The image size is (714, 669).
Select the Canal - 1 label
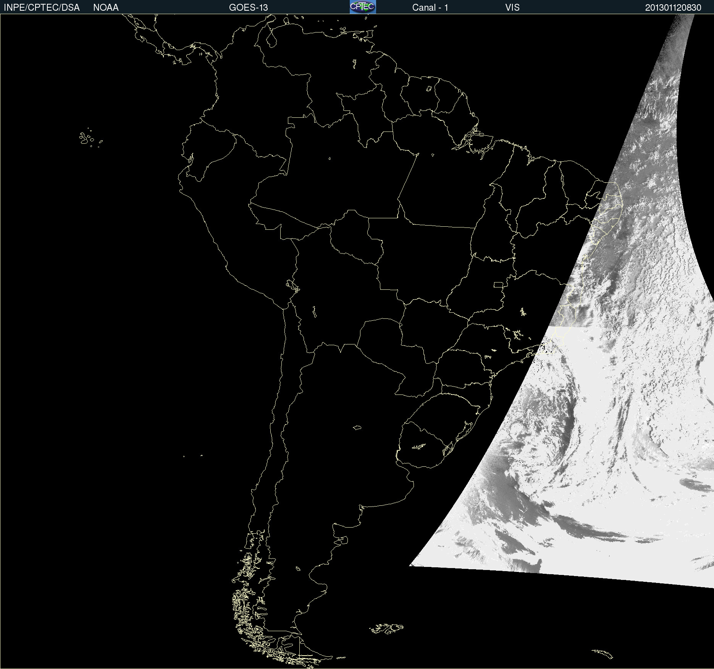click(x=430, y=8)
